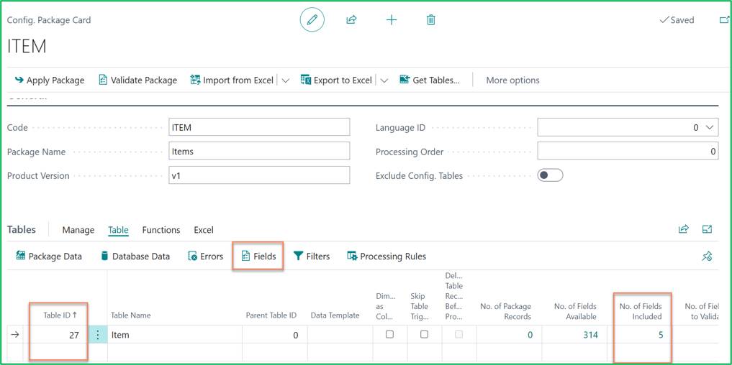Click share icon in Tables section
Screen dimensions: 732x365
click(684, 229)
